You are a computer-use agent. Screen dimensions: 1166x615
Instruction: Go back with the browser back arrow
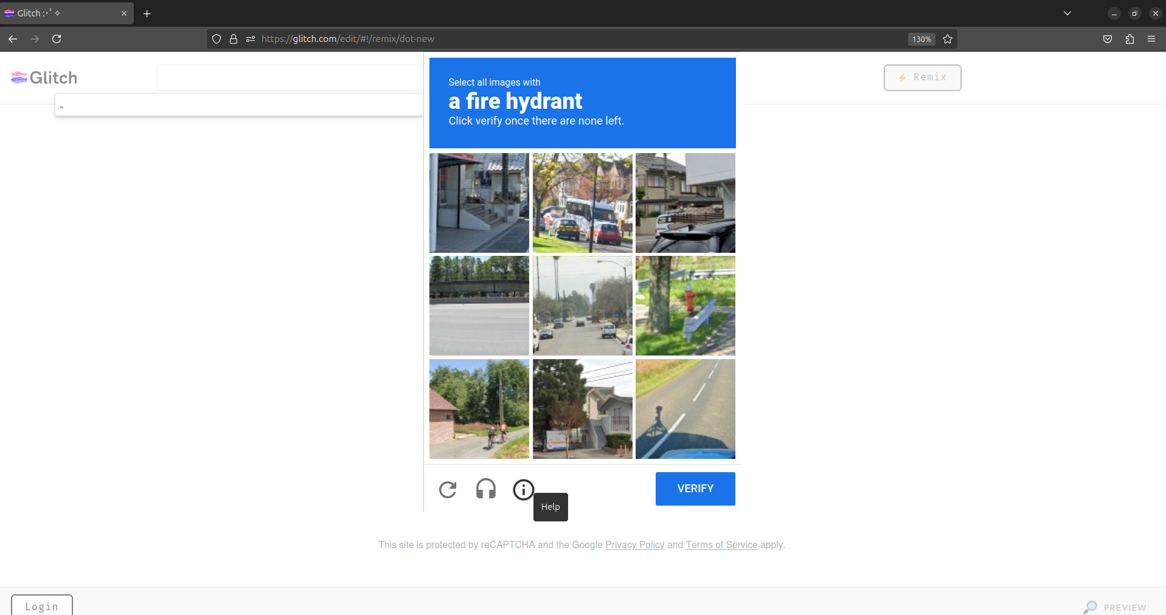click(x=13, y=39)
